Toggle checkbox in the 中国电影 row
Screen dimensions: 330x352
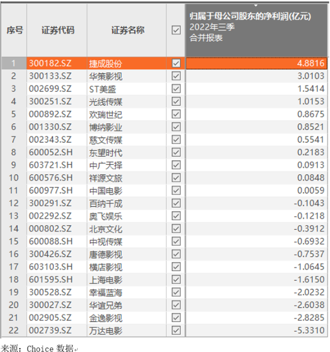click(176, 190)
